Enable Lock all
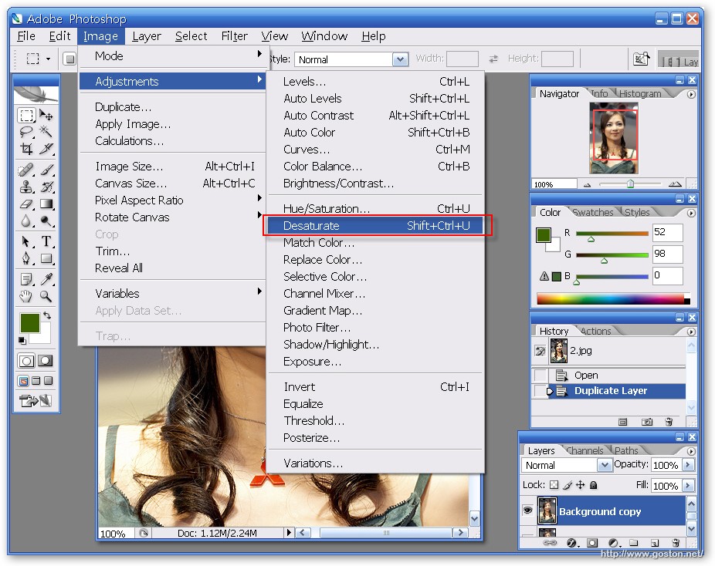This screenshot has height=566, width=715. pos(593,485)
